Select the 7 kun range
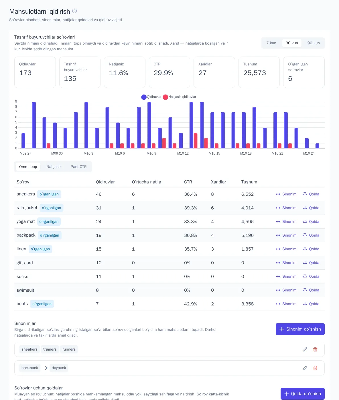This screenshot has width=339, height=400. pyautogui.click(x=271, y=43)
